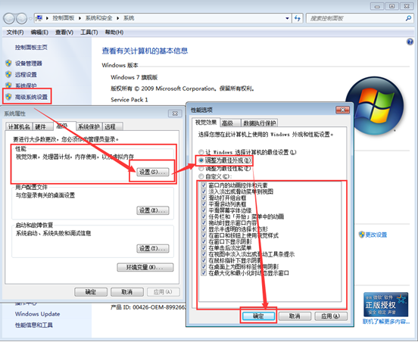Toggle 在单击后淡出菜单 checkbox
418x342 pixels.
click(204, 247)
